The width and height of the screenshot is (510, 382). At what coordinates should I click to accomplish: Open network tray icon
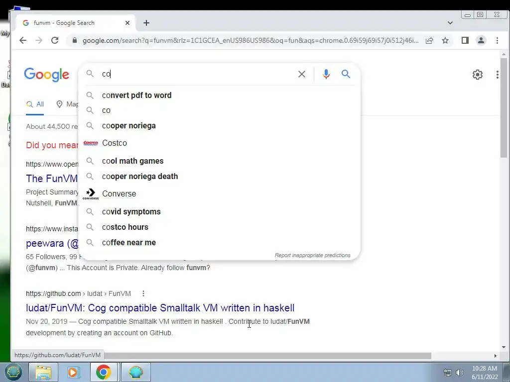pyautogui.click(x=448, y=373)
